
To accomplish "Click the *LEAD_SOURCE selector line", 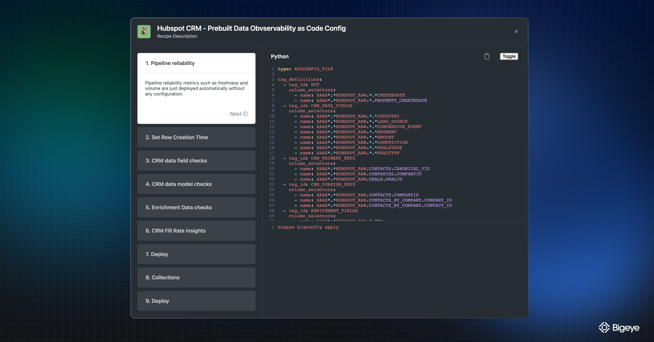I will 351,121.
